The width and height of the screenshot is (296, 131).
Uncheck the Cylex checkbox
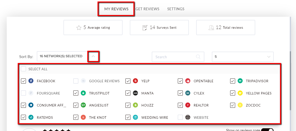pyautogui.click(x=180, y=93)
